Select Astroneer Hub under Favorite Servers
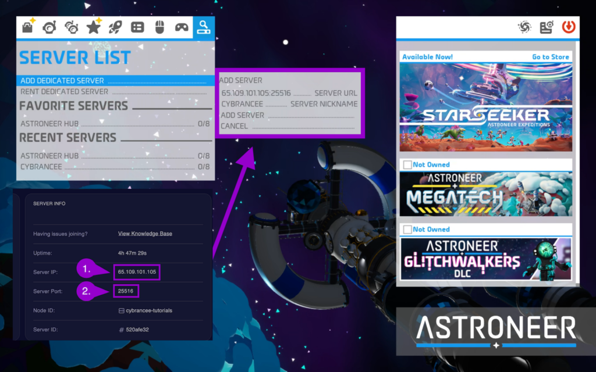This screenshot has height=372, width=596. [116, 124]
